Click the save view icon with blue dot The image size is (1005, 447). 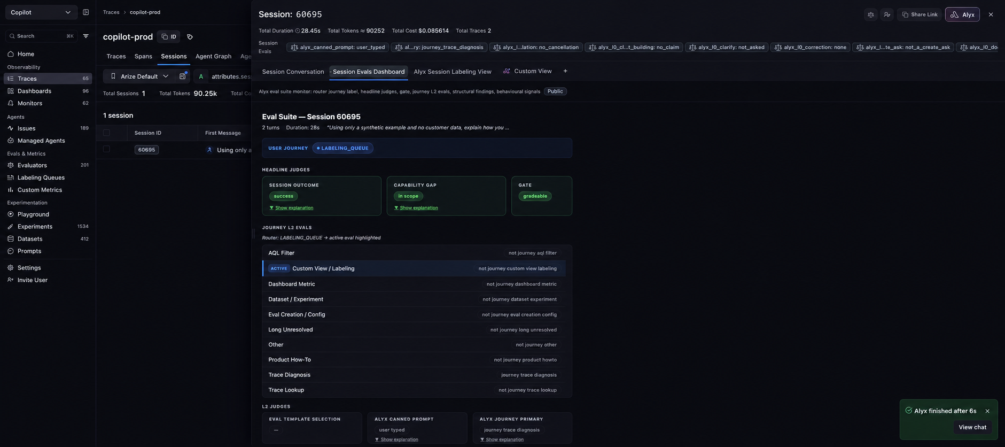coord(183,76)
